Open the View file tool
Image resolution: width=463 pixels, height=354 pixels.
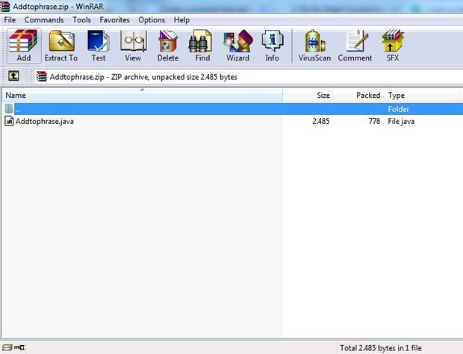(133, 46)
